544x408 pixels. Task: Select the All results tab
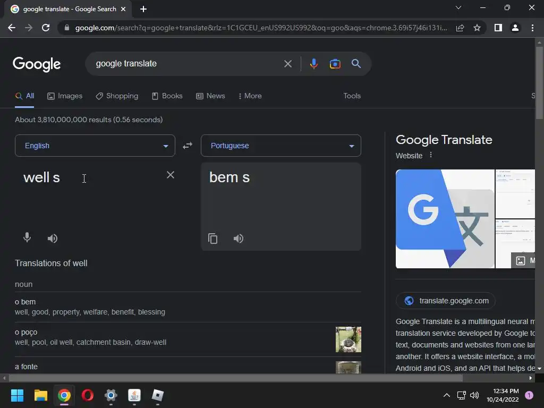(24, 96)
